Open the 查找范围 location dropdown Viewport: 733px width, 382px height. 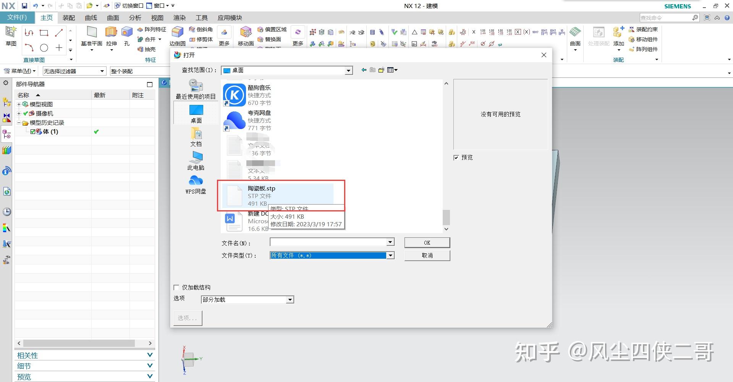click(x=348, y=70)
